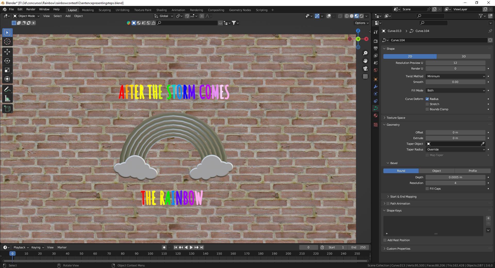Open the Object Mode selector

click(26, 16)
